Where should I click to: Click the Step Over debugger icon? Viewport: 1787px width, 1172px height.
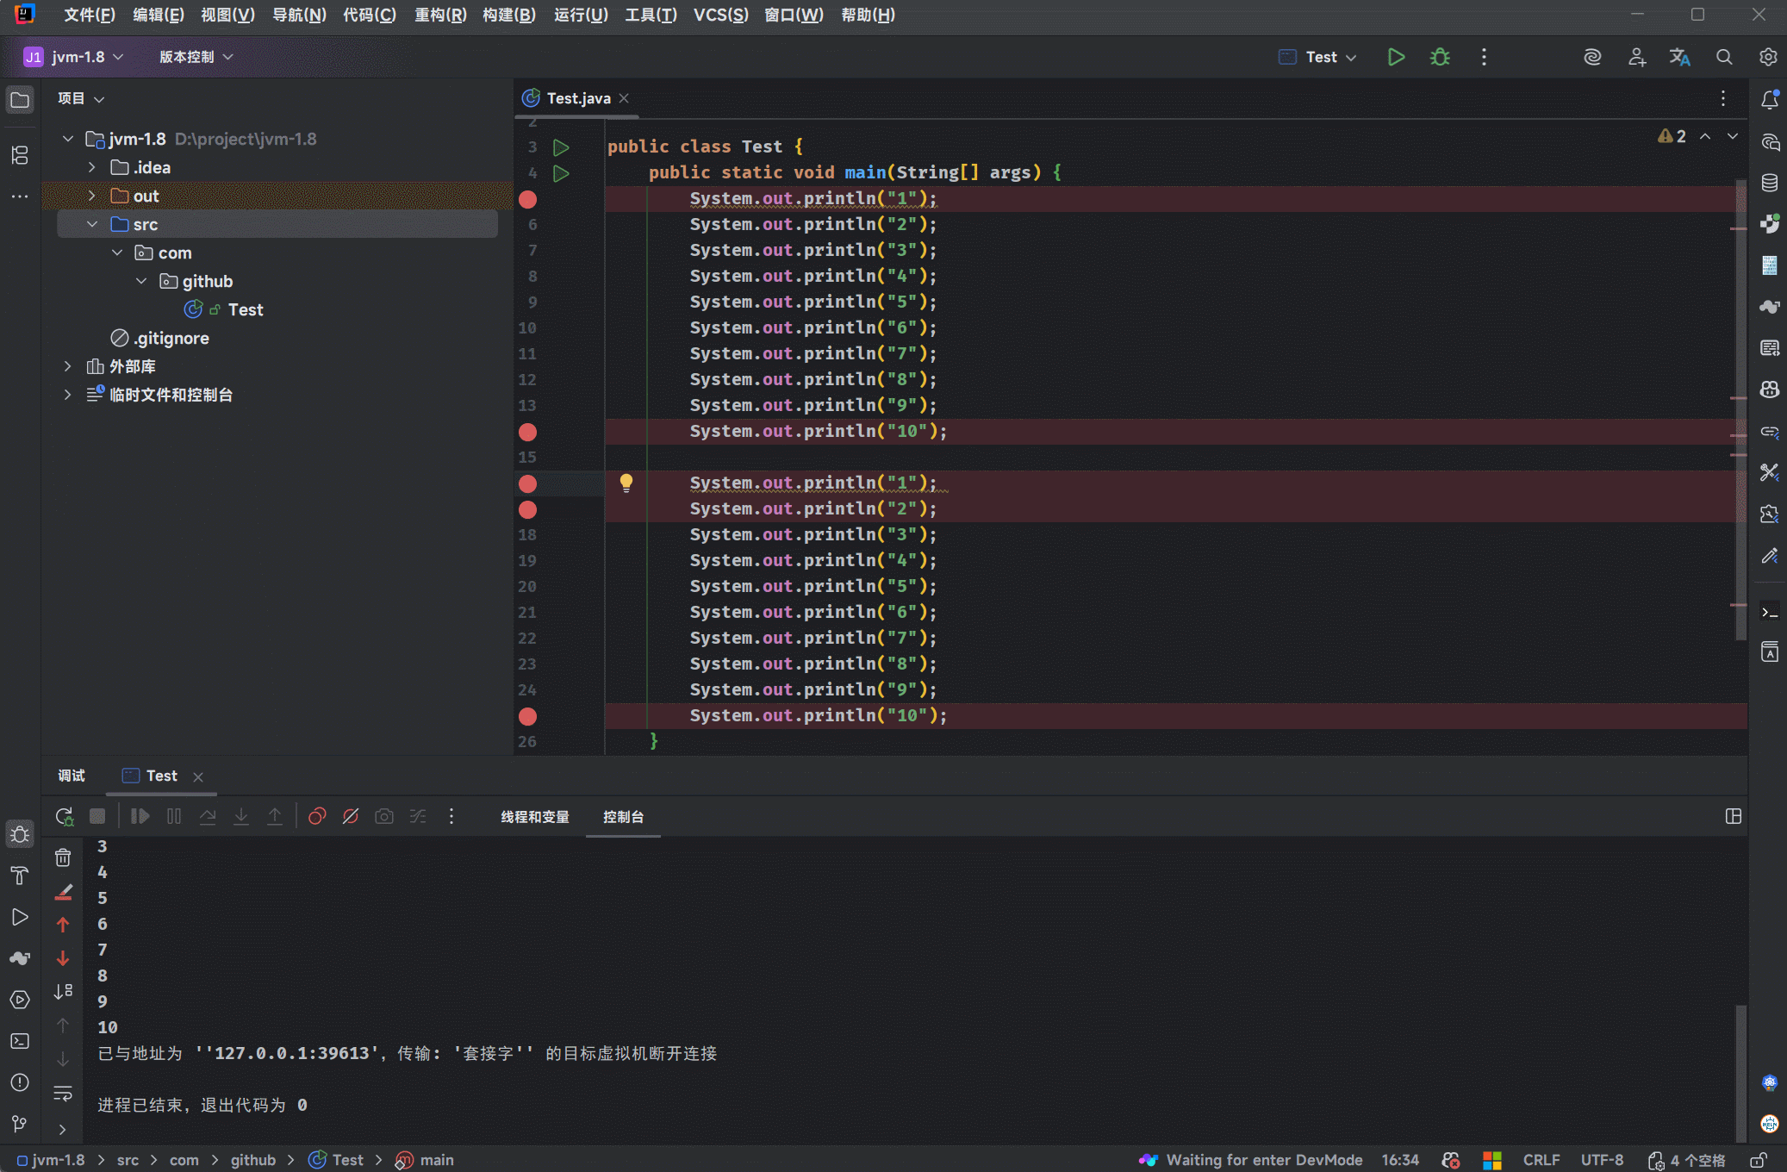[208, 816]
